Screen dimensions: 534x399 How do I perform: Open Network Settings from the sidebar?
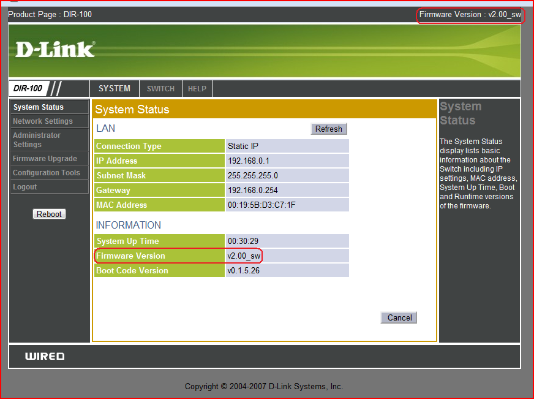coord(43,121)
